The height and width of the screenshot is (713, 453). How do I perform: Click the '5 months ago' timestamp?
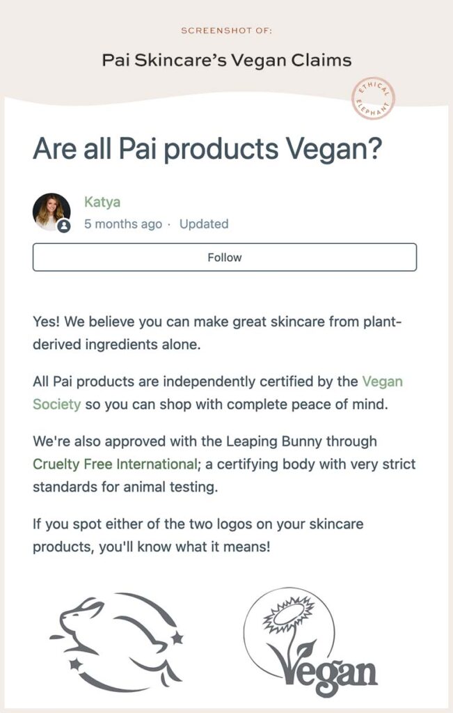[x=122, y=224]
